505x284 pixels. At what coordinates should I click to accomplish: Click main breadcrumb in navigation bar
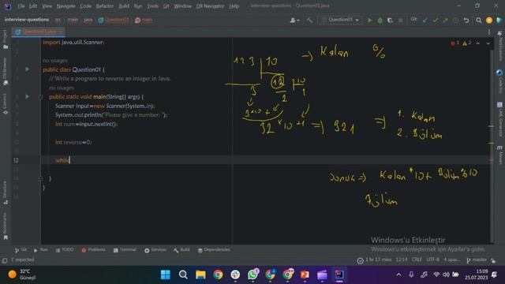coord(144,20)
